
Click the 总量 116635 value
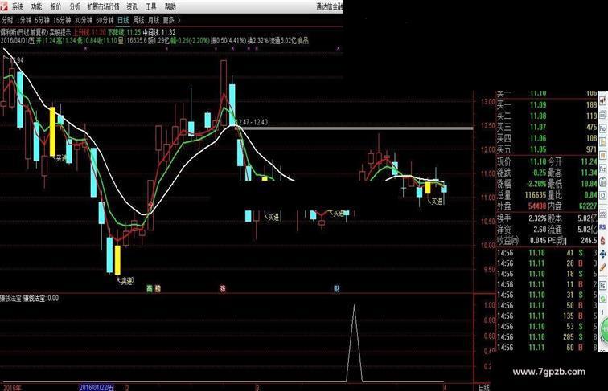pyautogui.click(x=536, y=195)
